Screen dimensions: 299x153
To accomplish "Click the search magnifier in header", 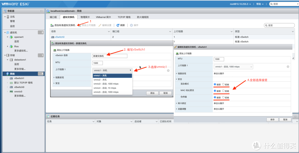I will click(x=272, y=4).
